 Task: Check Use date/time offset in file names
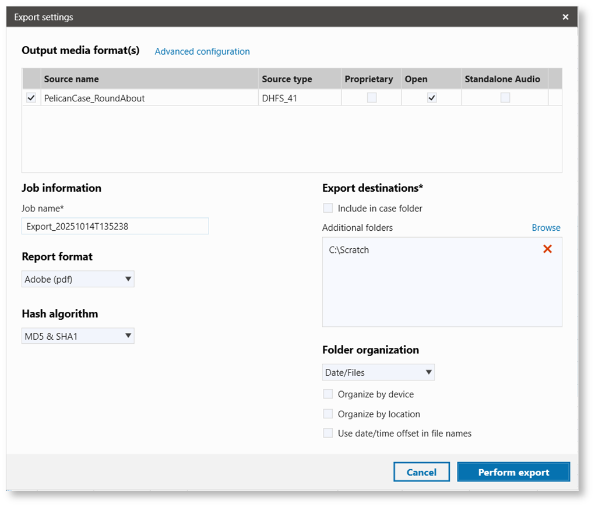click(328, 433)
